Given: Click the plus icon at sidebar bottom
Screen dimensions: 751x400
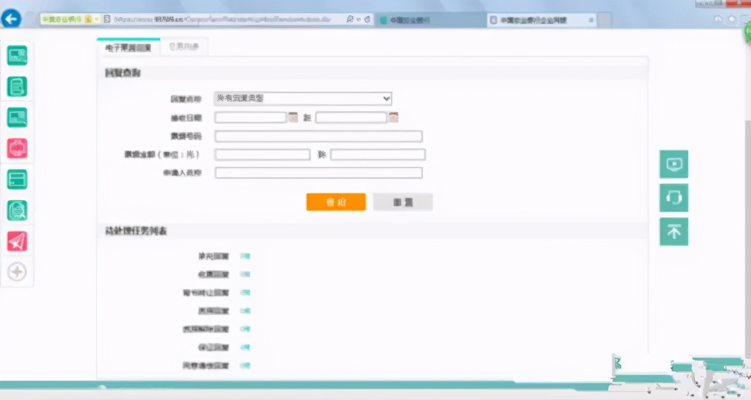Looking at the screenshot, I should pos(17,271).
